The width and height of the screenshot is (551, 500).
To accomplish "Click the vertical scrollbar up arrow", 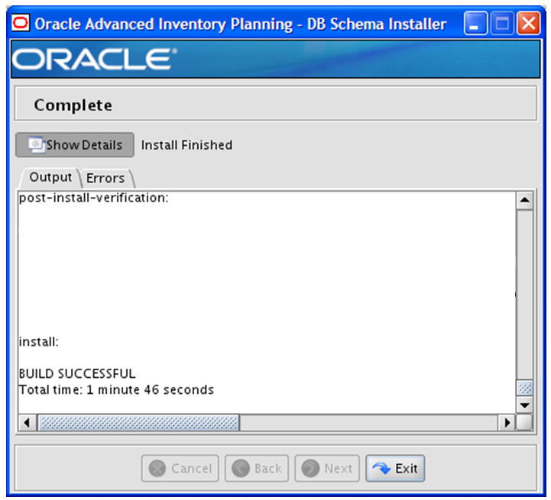I will (525, 200).
